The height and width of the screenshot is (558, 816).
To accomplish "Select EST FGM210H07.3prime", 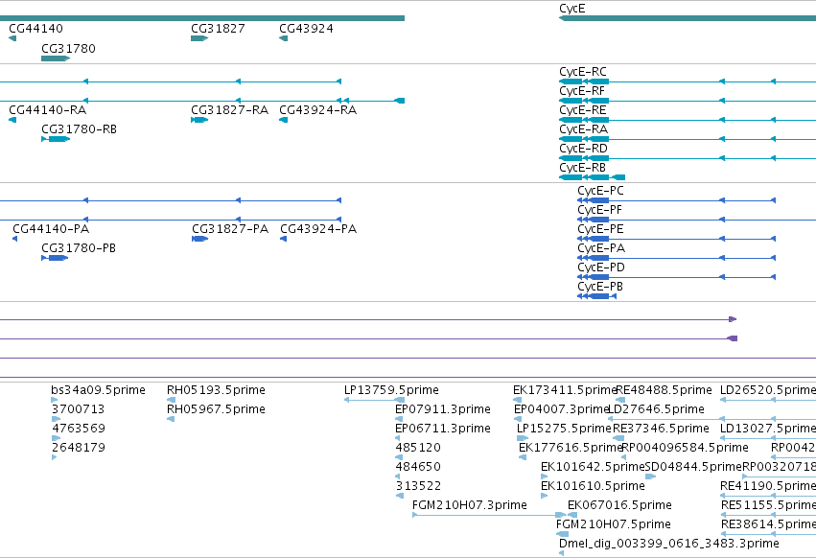I will 470,505.
